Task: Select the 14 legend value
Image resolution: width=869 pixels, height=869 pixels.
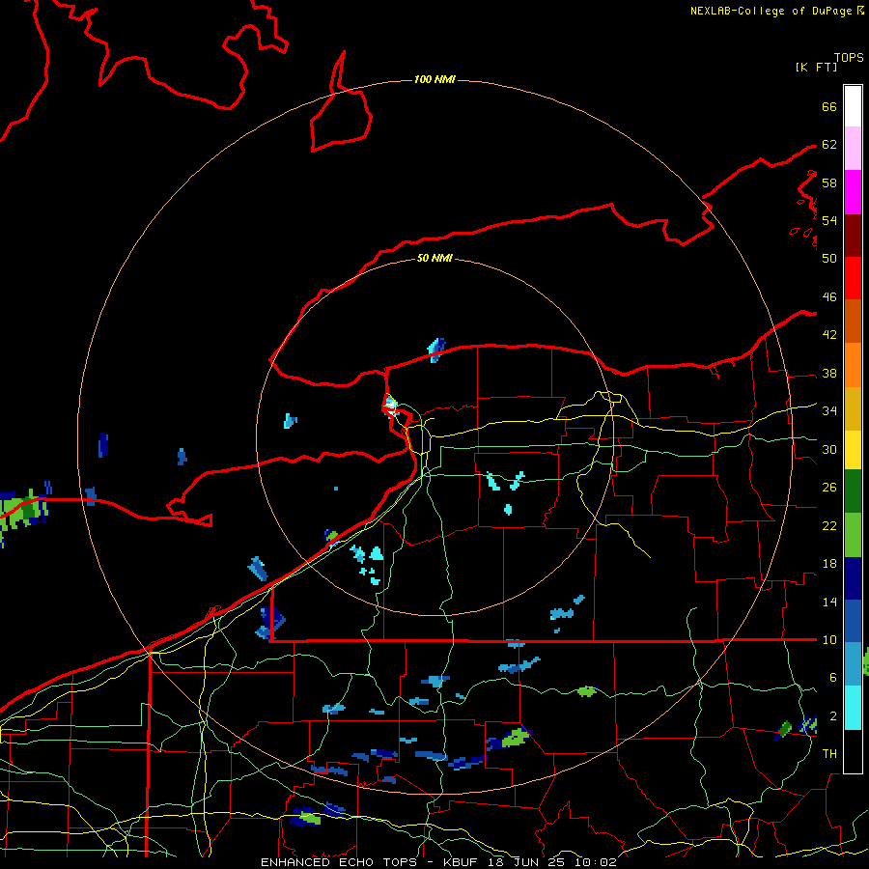Action: [829, 602]
